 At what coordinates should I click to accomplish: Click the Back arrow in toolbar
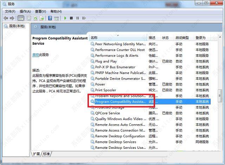coord(6,18)
